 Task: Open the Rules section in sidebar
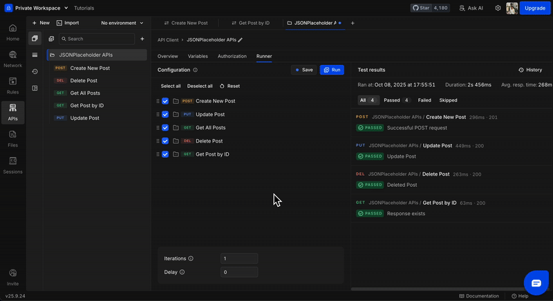pos(12,84)
